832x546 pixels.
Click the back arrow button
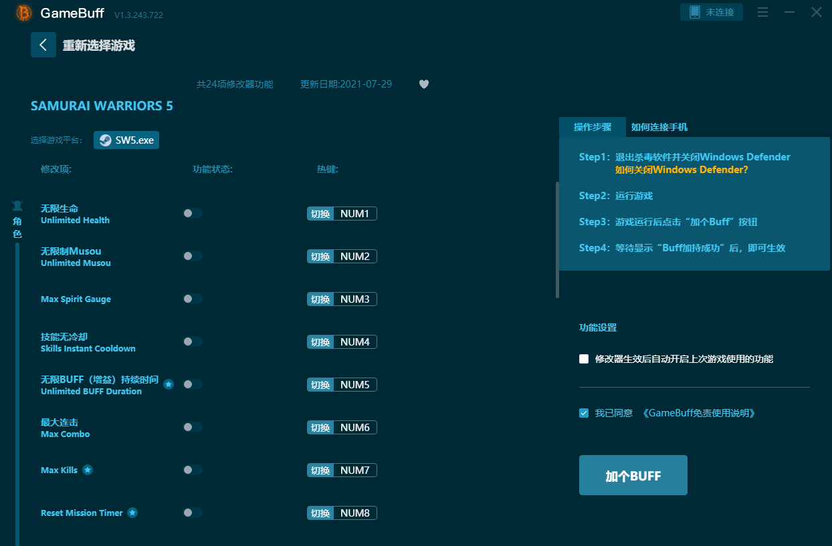coord(43,45)
